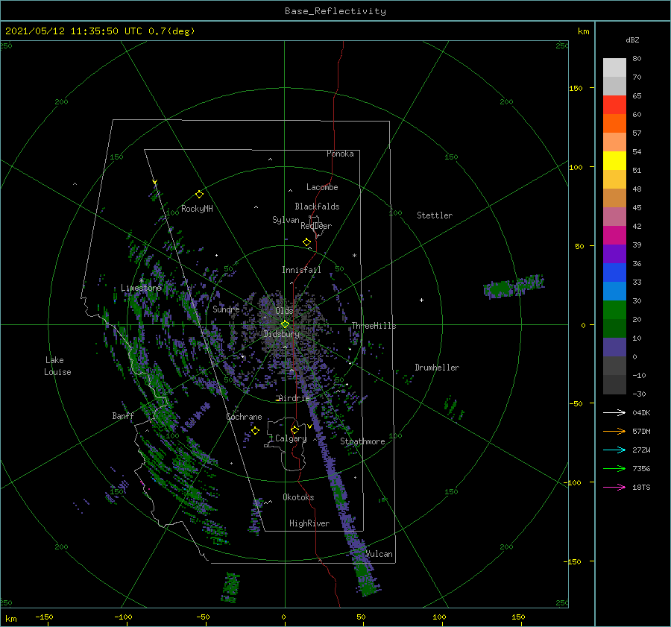Pick the brown 48–45 dBZ swatch
Image resolution: width=671 pixels, height=627 pixels.
[614, 198]
